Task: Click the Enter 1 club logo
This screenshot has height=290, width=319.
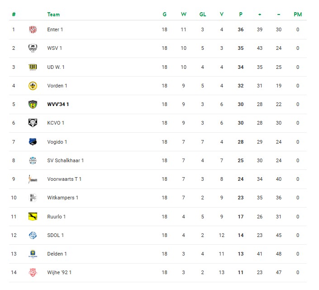Action: pyautogui.click(x=33, y=29)
